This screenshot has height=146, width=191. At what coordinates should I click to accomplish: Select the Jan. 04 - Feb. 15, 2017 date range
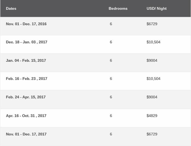click(x=26, y=60)
